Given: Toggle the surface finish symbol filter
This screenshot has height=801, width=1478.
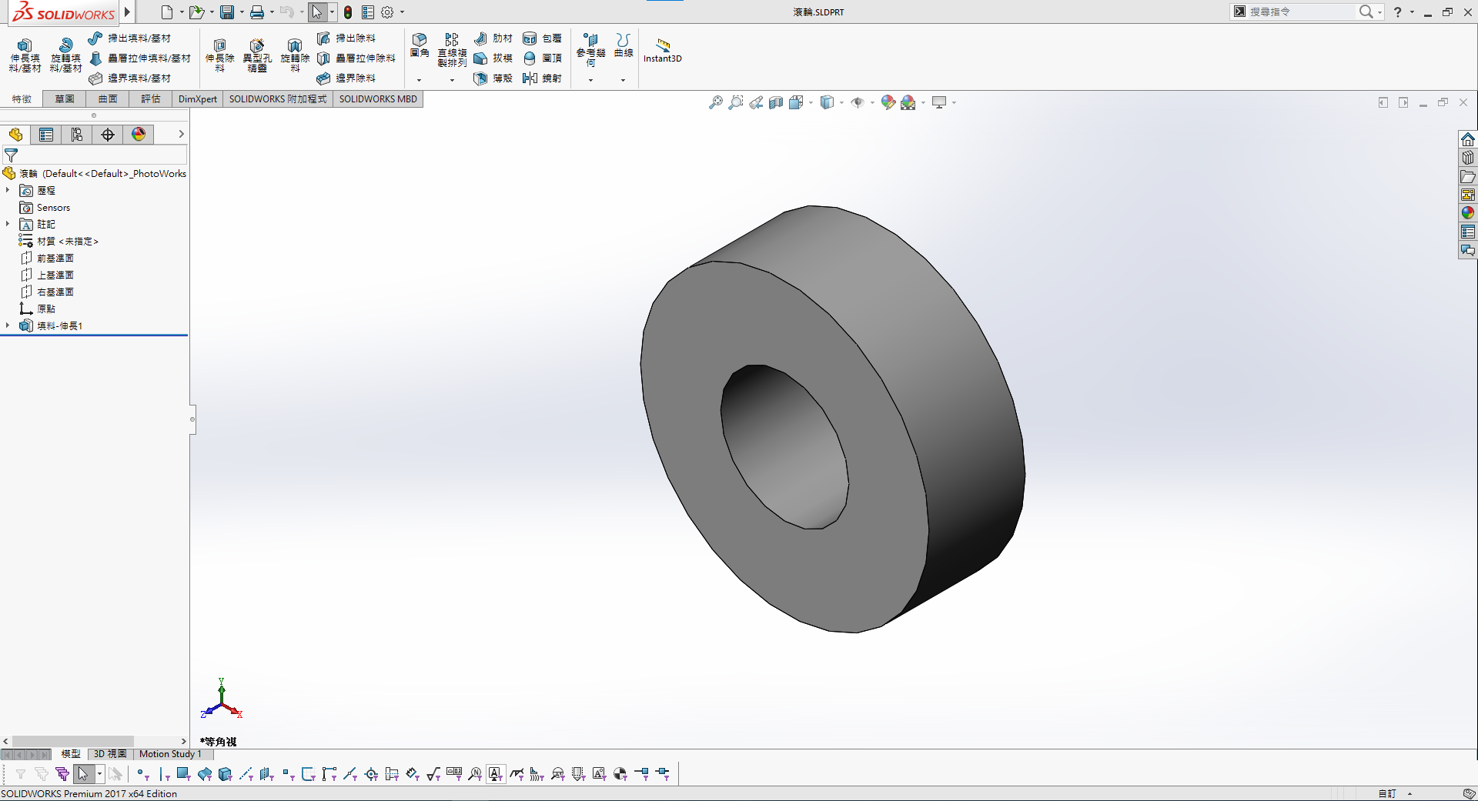Looking at the screenshot, I should tap(433, 774).
